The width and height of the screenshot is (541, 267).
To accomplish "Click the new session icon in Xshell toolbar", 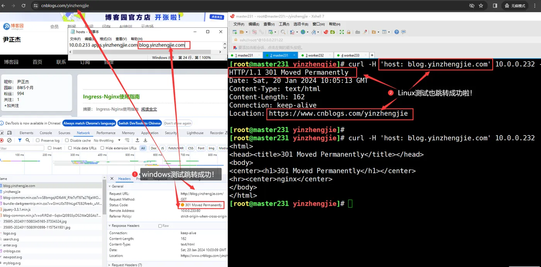I will pos(235,32).
